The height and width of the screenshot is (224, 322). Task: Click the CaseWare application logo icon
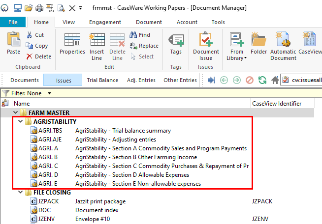coord(4,8)
